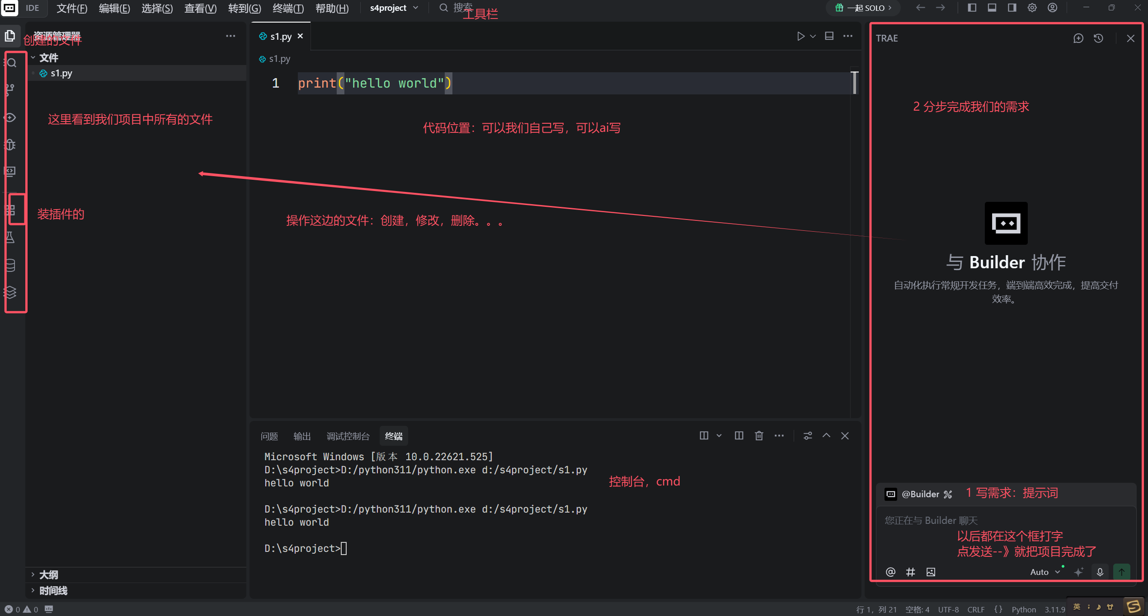This screenshot has width=1148, height=616.
Task: Open chat history in TRAE panel
Action: pyautogui.click(x=1098, y=38)
